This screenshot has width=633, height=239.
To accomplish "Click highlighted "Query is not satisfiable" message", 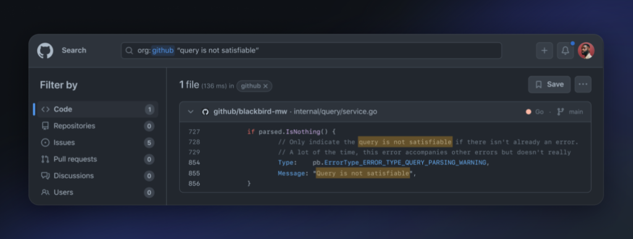I will click(x=362, y=174).
